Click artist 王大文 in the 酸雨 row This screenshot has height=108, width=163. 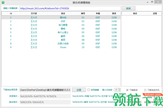pyautogui.click(x=34, y=36)
